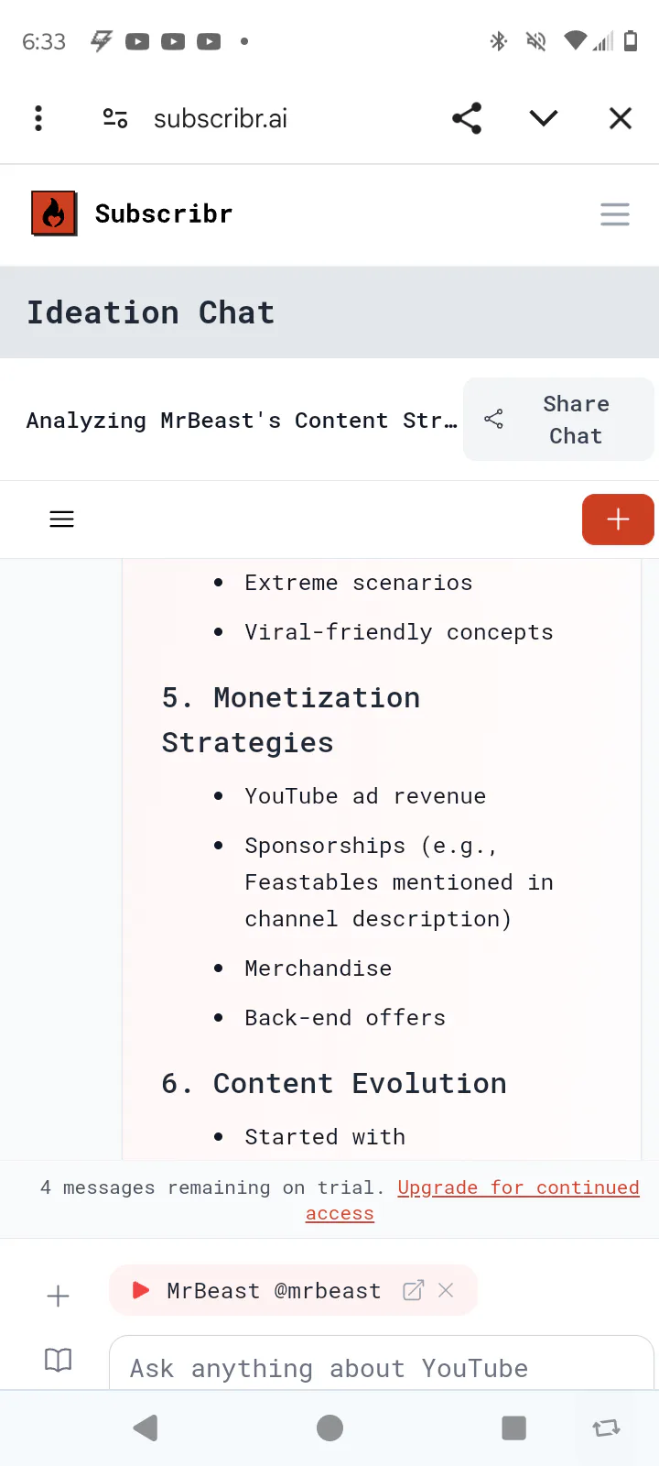Open MrBeast channel external link icon
Viewport: 659px width, 1466px height.
pos(414,1290)
